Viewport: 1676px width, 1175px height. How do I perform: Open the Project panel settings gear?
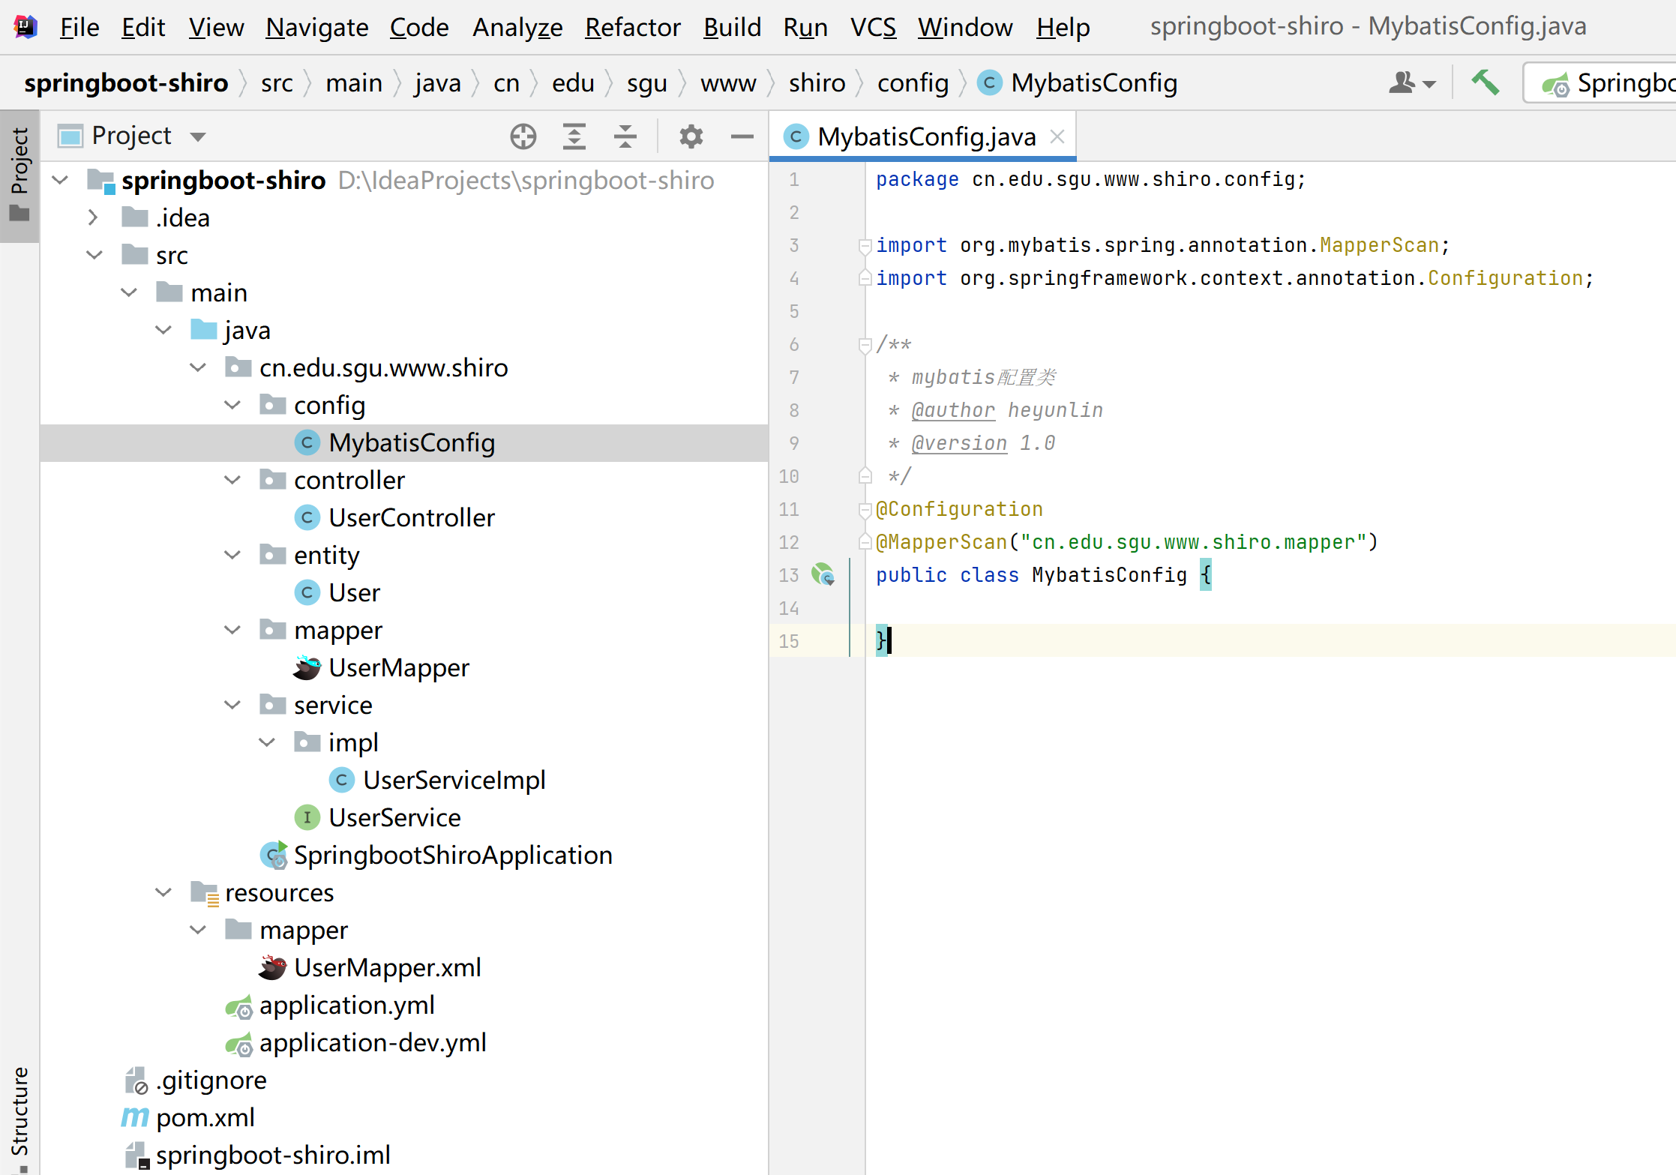(x=691, y=136)
